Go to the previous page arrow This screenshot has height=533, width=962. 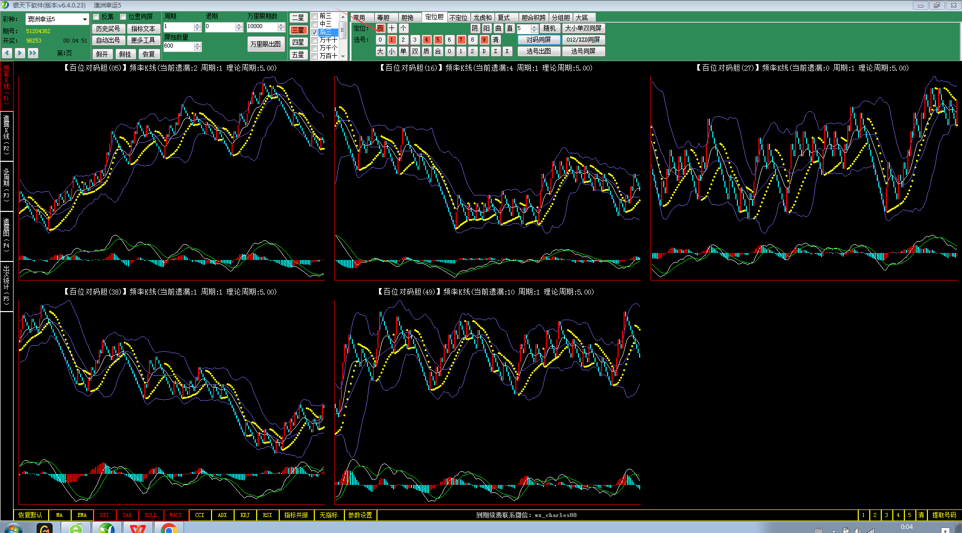[x=7, y=53]
